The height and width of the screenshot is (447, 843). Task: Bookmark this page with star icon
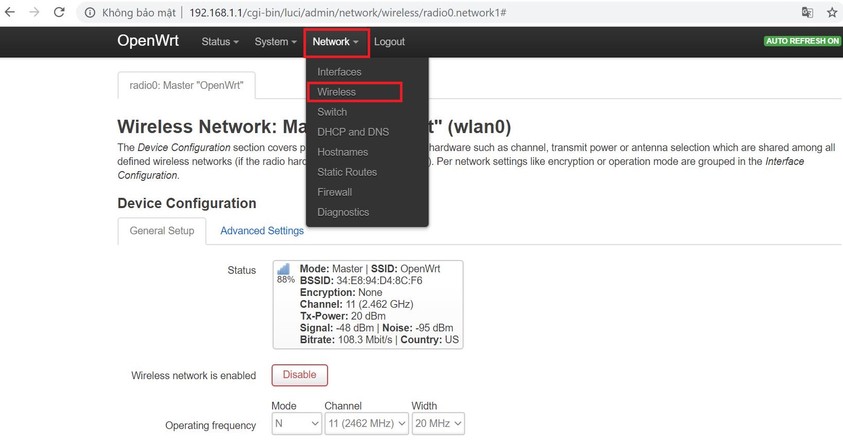pos(832,12)
